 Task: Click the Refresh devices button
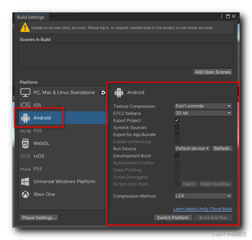point(222,148)
